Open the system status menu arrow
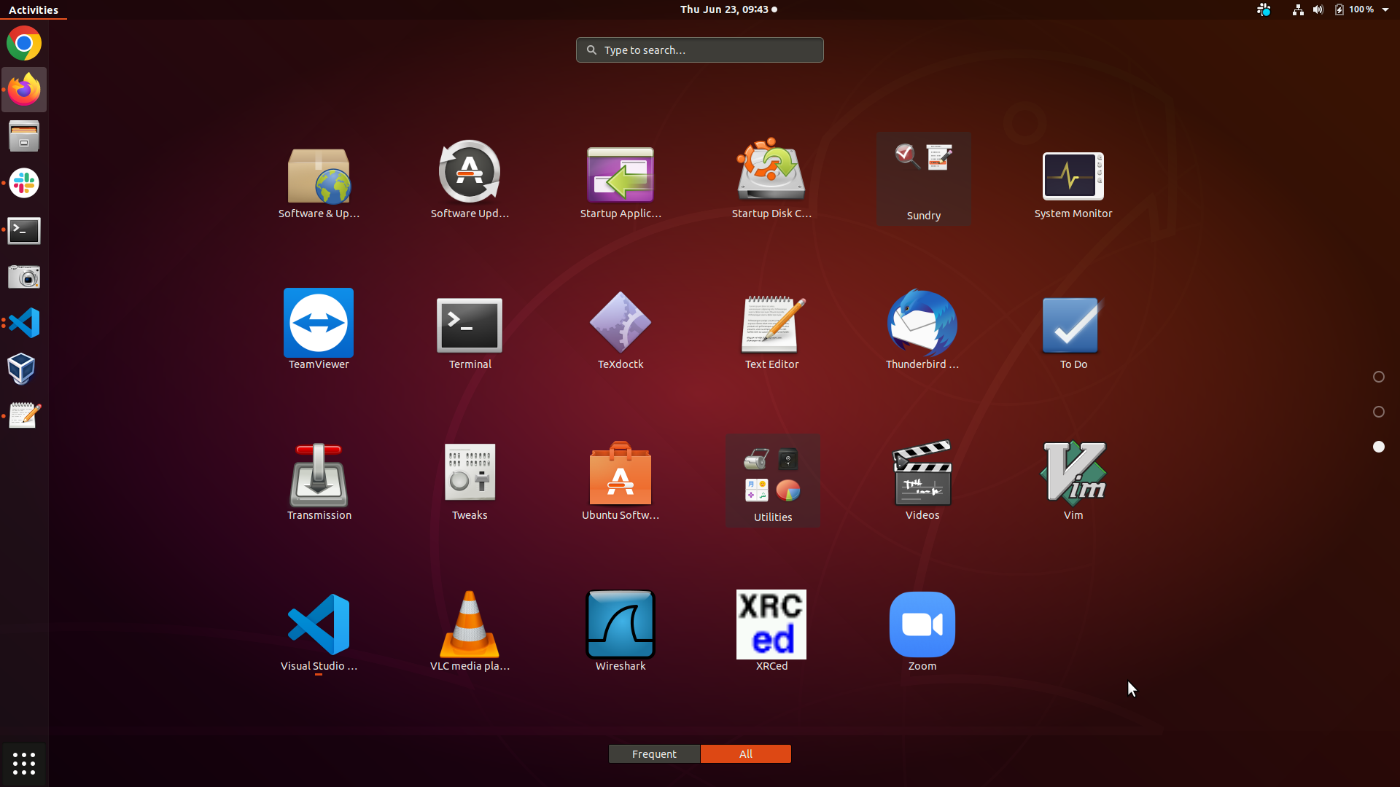1400x787 pixels. 1385,9
